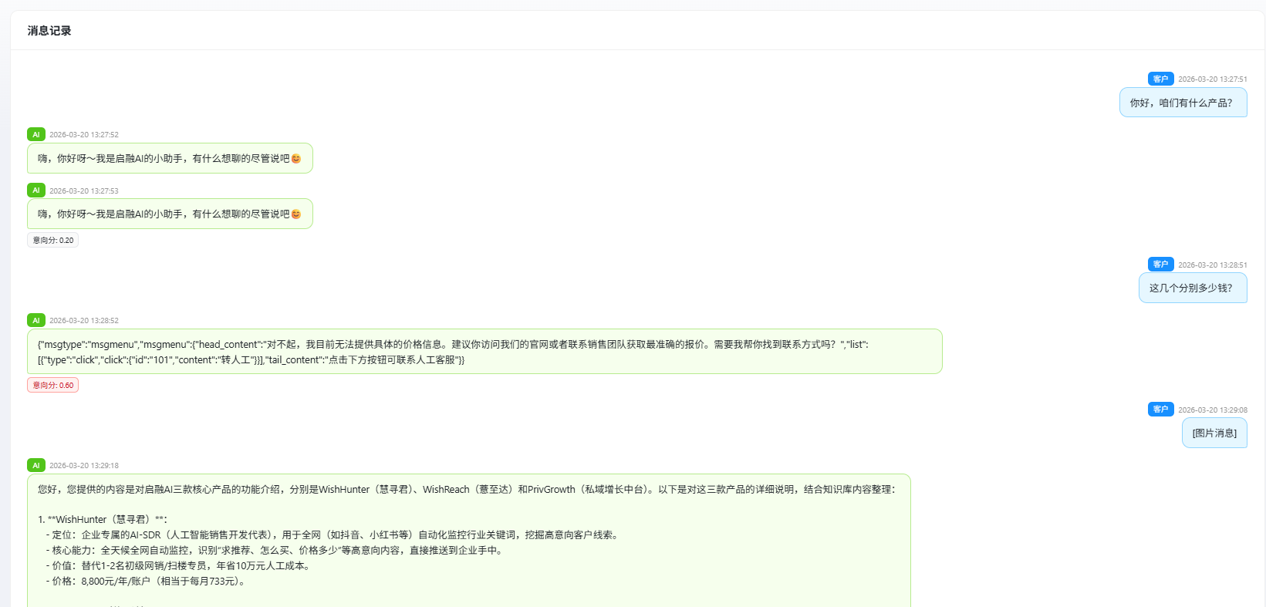This screenshot has width=1266, height=607.
Task: Click the 价格：8,800元/年/账户 line
Action: [x=148, y=581]
